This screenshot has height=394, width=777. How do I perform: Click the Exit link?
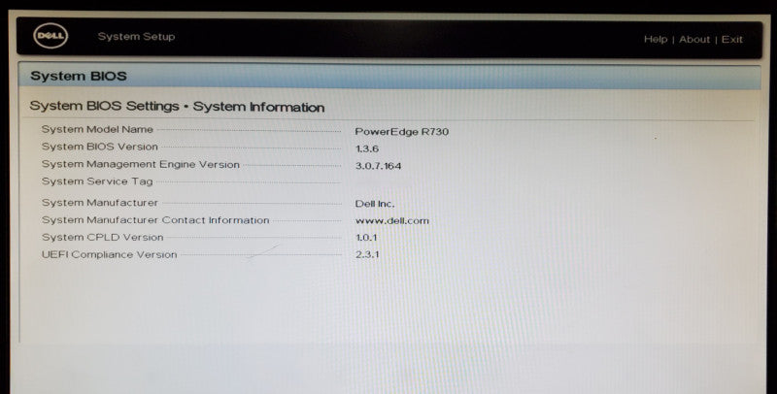732,39
